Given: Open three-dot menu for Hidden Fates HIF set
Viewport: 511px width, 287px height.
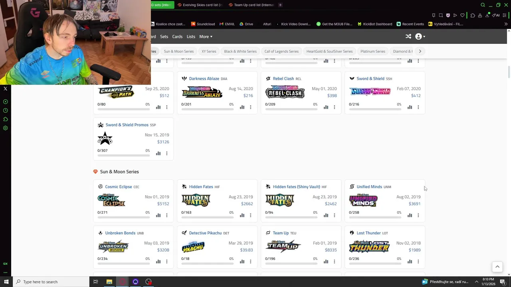Looking at the screenshot, I should (x=251, y=215).
